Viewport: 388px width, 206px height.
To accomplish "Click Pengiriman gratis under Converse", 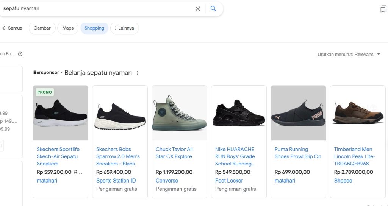I will point(176,189).
